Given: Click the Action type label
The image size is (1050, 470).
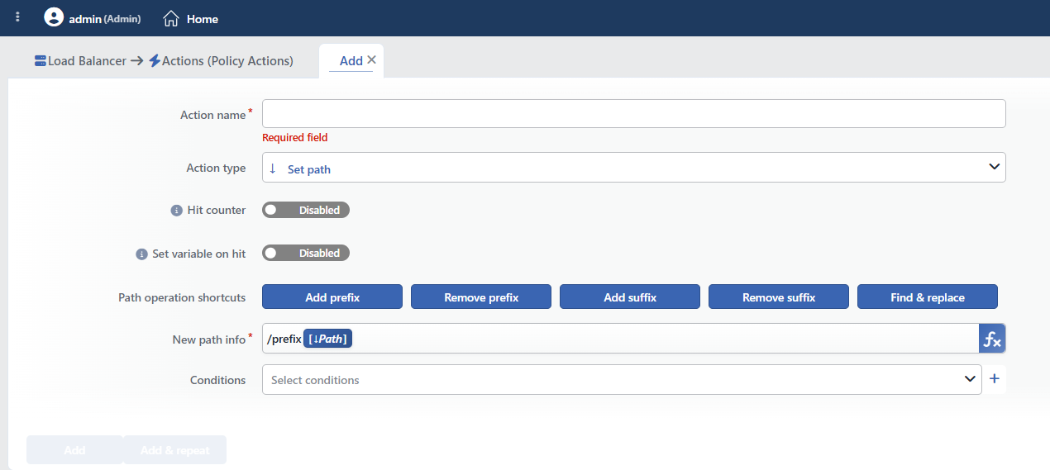Looking at the screenshot, I should pos(216,168).
